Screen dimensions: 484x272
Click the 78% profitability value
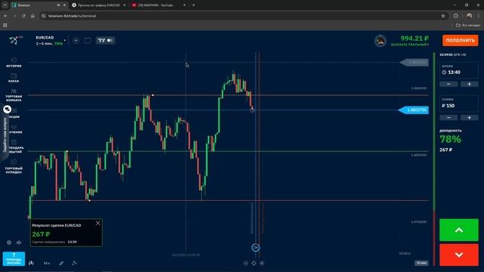(451, 139)
